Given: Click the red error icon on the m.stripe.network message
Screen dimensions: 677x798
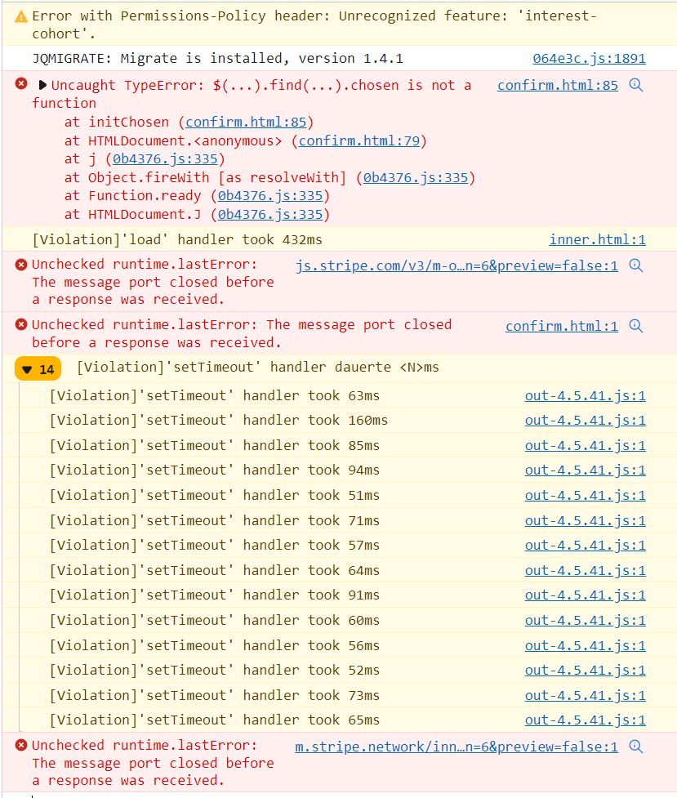Looking at the screenshot, I should [x=21, y=745].
